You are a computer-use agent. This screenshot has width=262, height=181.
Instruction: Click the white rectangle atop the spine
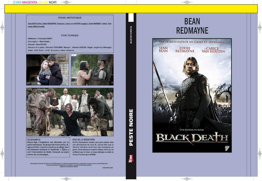click(131, 17)
